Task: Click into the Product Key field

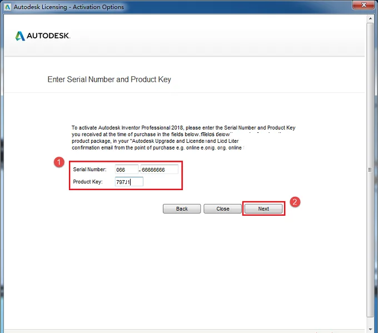Action: pos(129,182)
